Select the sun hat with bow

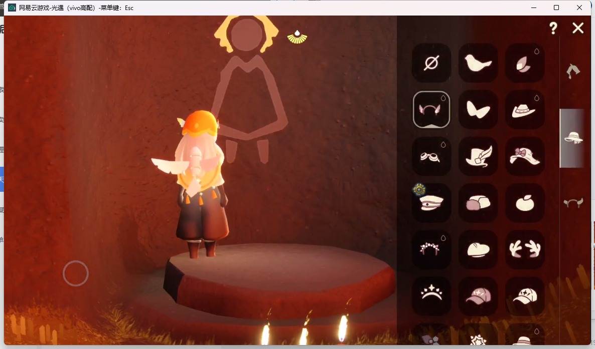[525, 156]
